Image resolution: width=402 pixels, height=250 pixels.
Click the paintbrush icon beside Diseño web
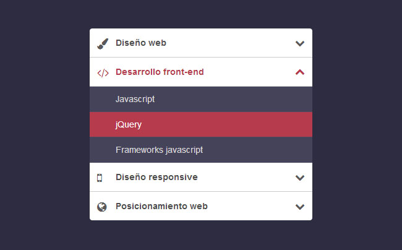tap(103, 43)
